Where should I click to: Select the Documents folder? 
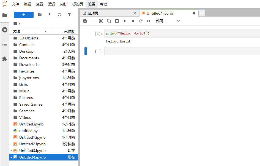44,58
